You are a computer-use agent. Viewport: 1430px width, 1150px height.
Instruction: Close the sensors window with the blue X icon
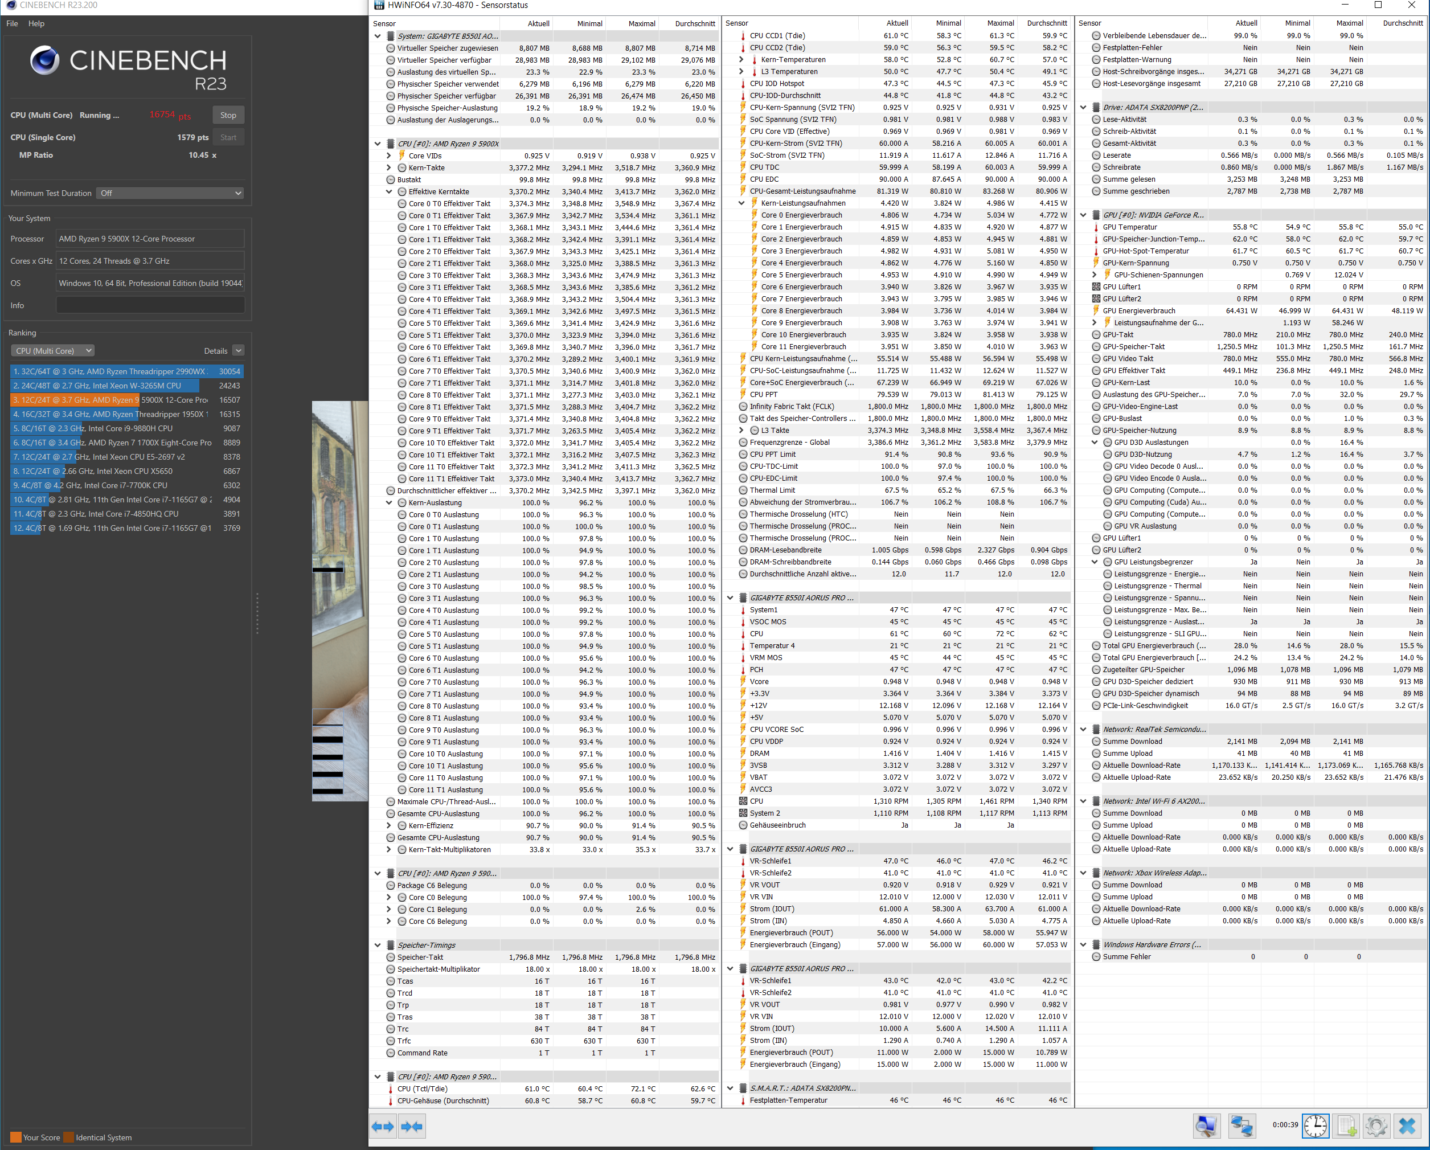pos(1407,1126)
